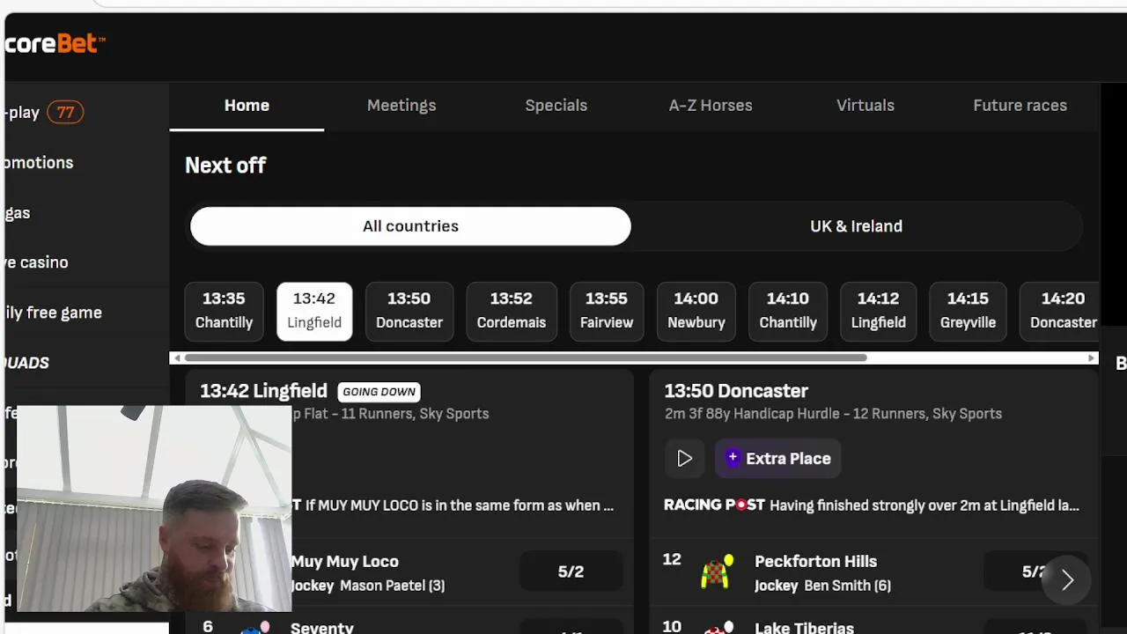1127x634 pixels.
Task: Switch to Future races tab
Action: (1020, 106)
